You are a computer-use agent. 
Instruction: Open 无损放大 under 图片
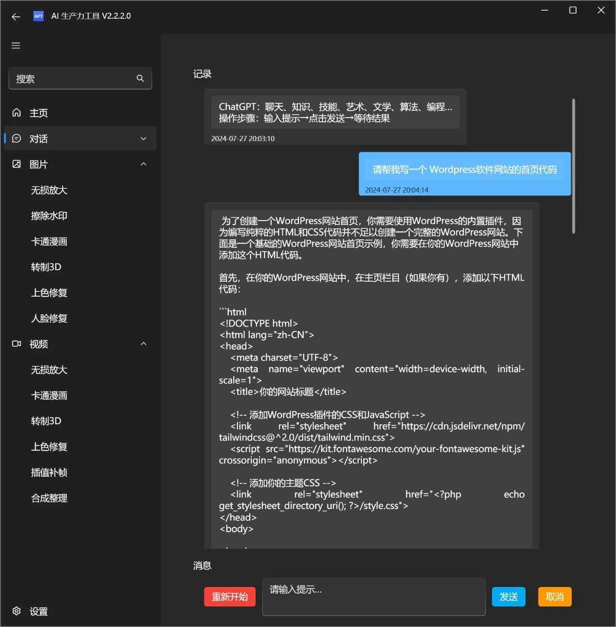click(49, 190)
